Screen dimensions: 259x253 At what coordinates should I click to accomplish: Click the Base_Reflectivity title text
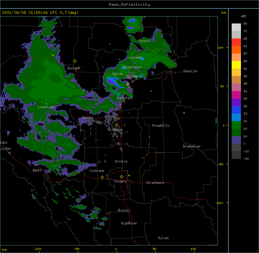129,5
